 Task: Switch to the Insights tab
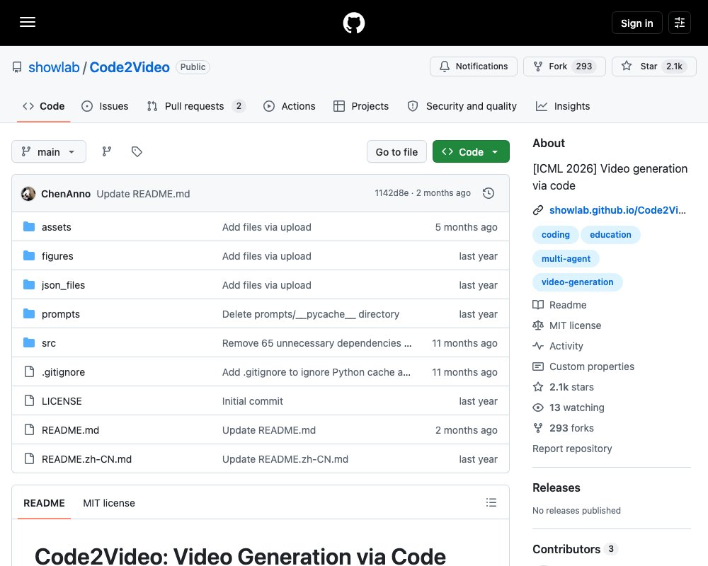(563, 106)
